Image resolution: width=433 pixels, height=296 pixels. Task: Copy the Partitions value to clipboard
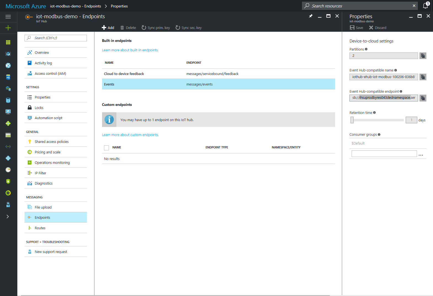(x=423, y=56)
